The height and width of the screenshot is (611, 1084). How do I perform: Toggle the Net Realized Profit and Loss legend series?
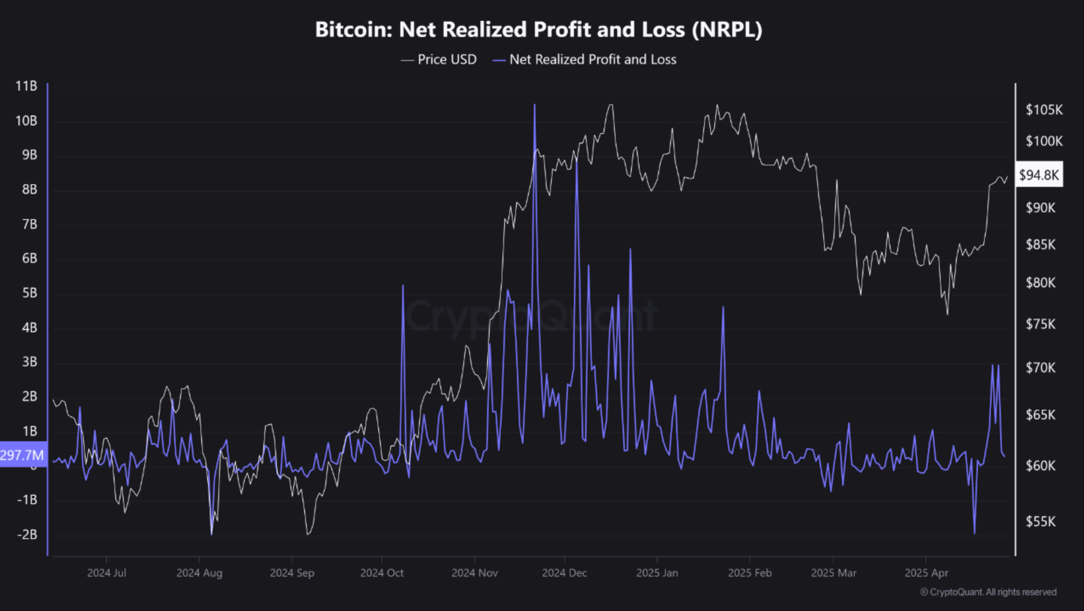tap(593, 60)
